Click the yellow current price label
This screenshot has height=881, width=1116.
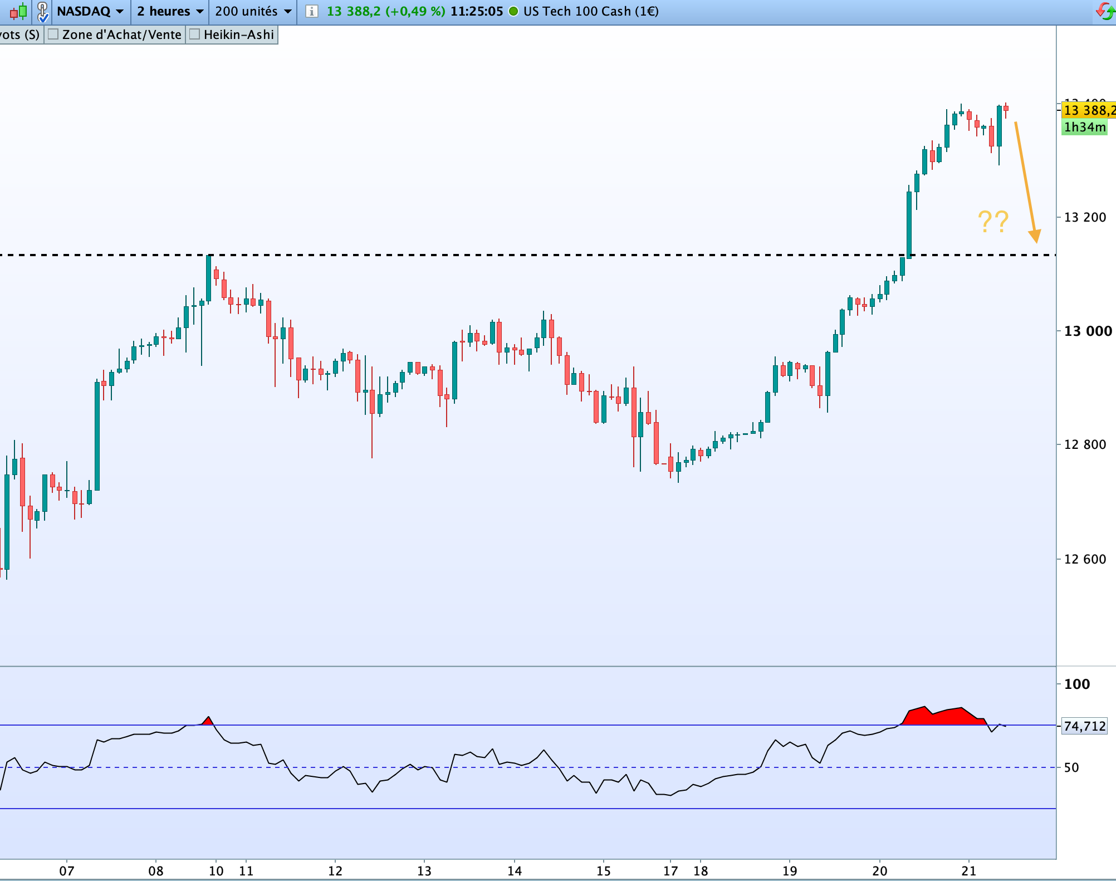coord(1088,110)
